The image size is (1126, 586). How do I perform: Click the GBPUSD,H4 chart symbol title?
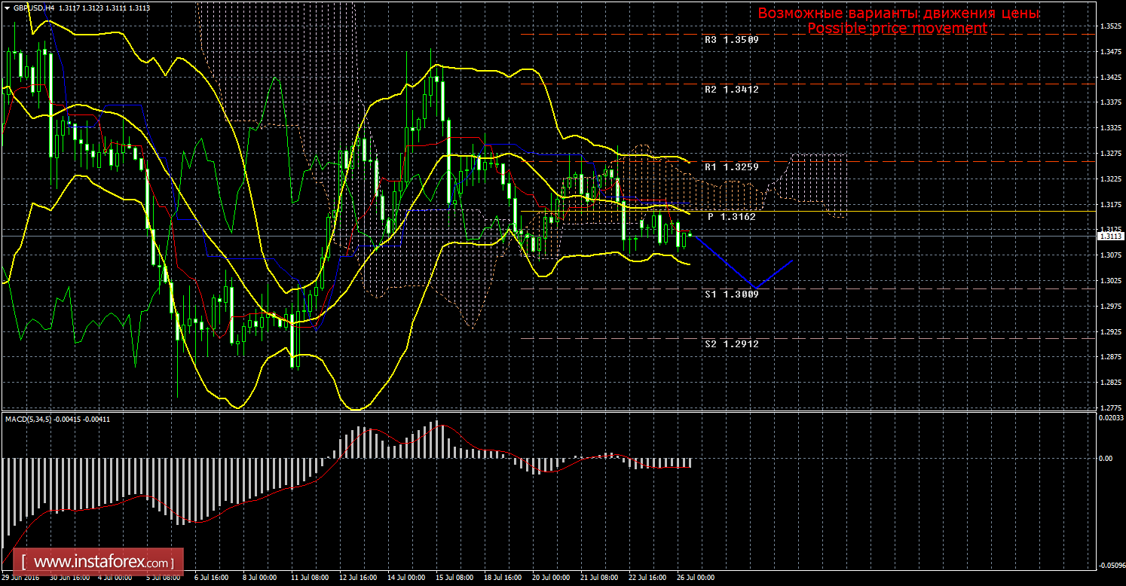click(33, 8)
